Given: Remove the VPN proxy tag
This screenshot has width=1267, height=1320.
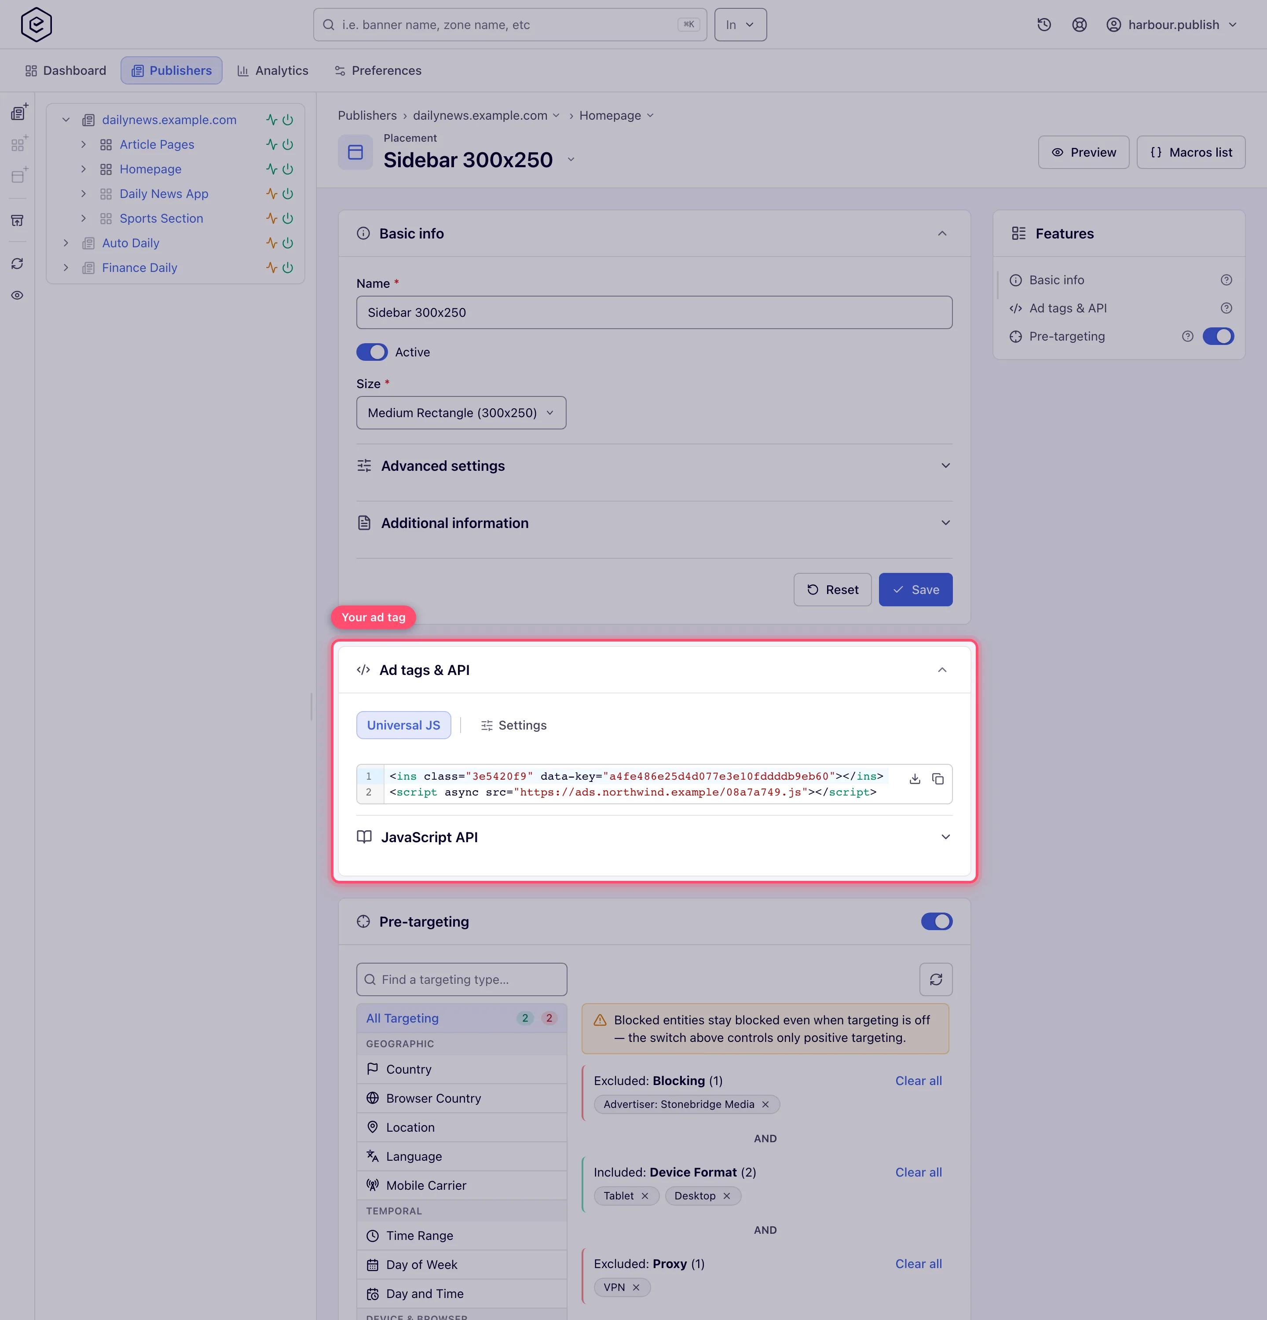Looking at the screenshot, I should click(636, 1288).
